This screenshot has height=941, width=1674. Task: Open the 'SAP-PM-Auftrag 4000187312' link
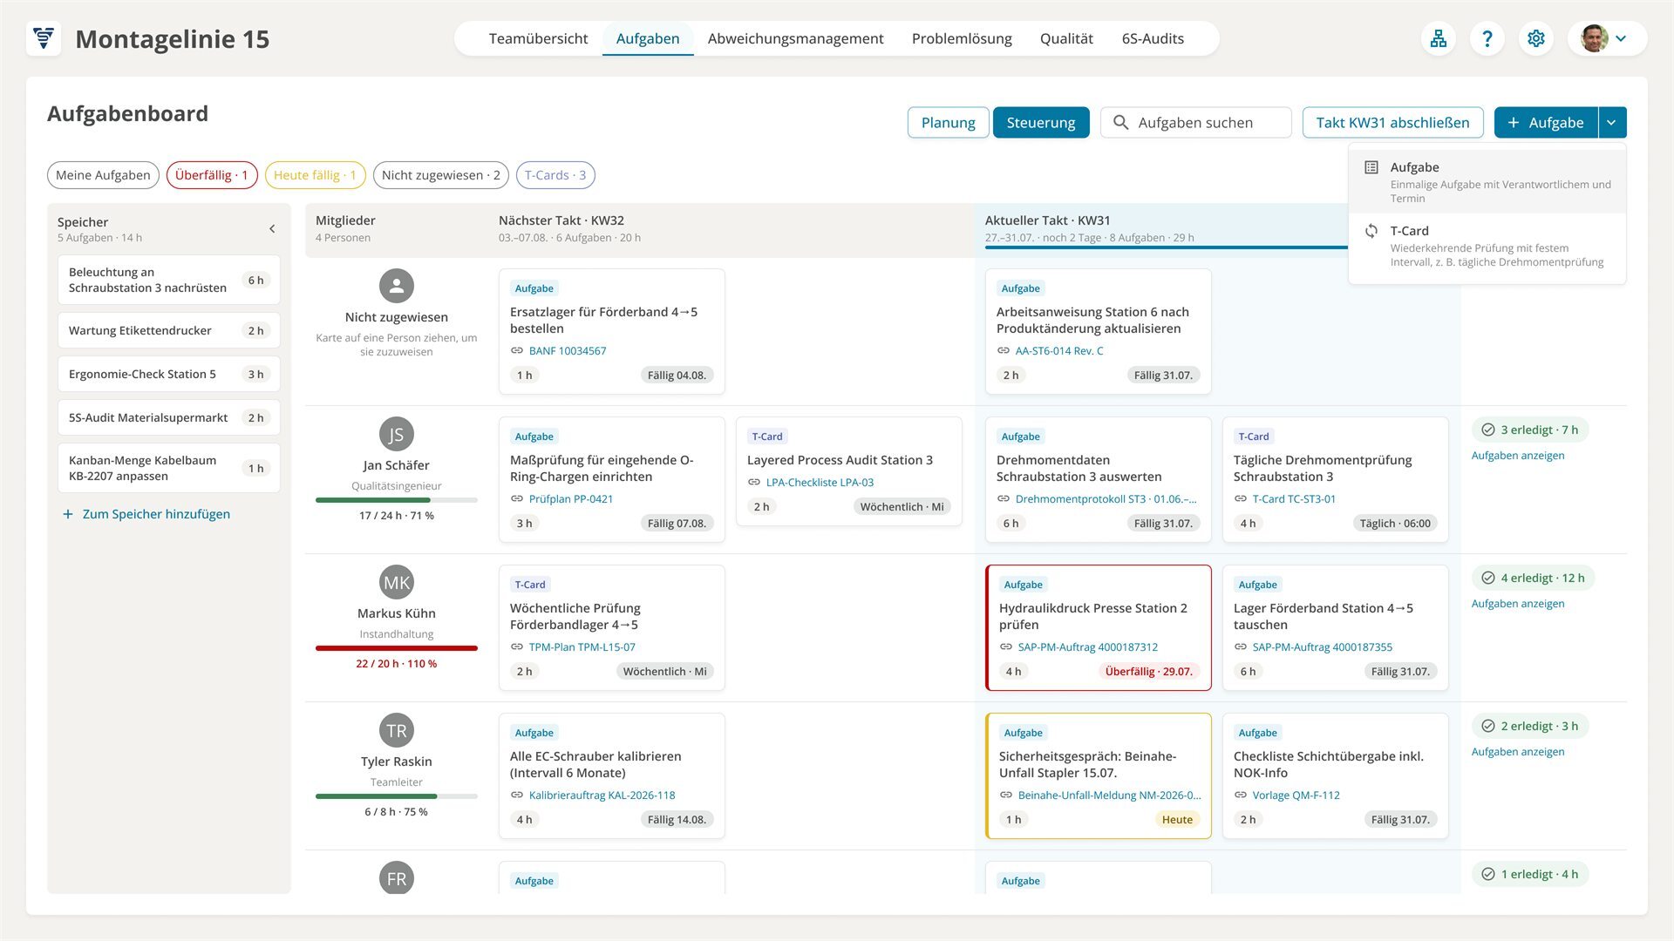point(1087,647)
